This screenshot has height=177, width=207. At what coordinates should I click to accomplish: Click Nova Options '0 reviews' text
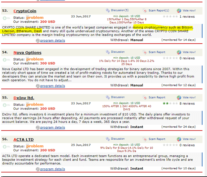point(187,58)
